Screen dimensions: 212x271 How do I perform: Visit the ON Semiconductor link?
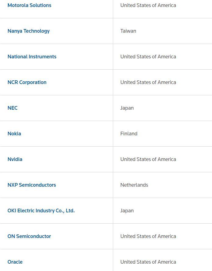pos(29,236)
